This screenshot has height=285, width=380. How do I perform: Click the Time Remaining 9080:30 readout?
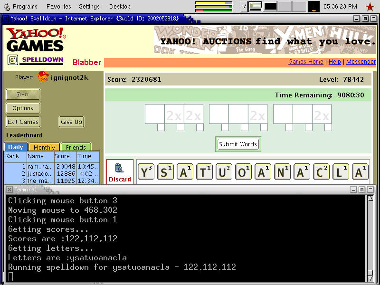319,95
